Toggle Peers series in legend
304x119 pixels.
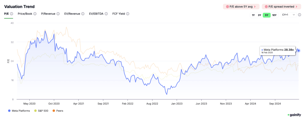coord(57,111)
